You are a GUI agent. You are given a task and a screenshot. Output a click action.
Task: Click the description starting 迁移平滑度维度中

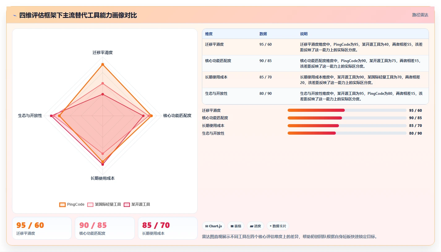coord(361,47)
